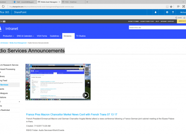186x134 pixels.
Task: Click the Search this site field
Action: pos(158,27)
